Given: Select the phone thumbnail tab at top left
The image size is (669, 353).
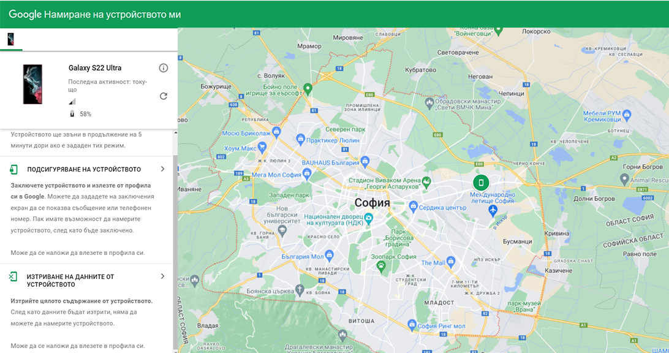Looking at the screenshot, I should tap(10, 39).
